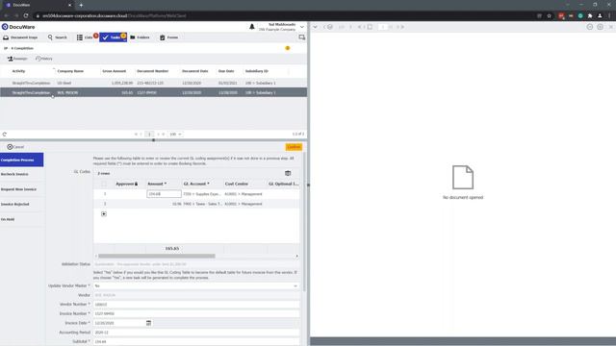Open the Update Vendor Master dropdown
The image size is (616, 346).
coord(196,286)
